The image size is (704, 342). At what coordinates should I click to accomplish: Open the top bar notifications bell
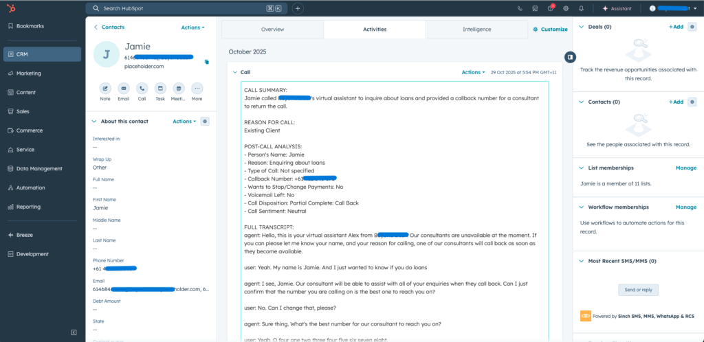point(582,8)
